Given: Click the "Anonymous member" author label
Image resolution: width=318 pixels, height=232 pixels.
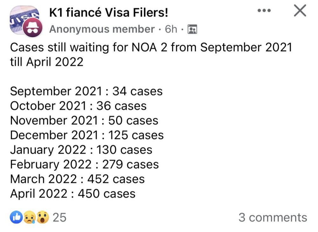Looking at the screenshot, I should pyautogui.click(x=102, y=29).
